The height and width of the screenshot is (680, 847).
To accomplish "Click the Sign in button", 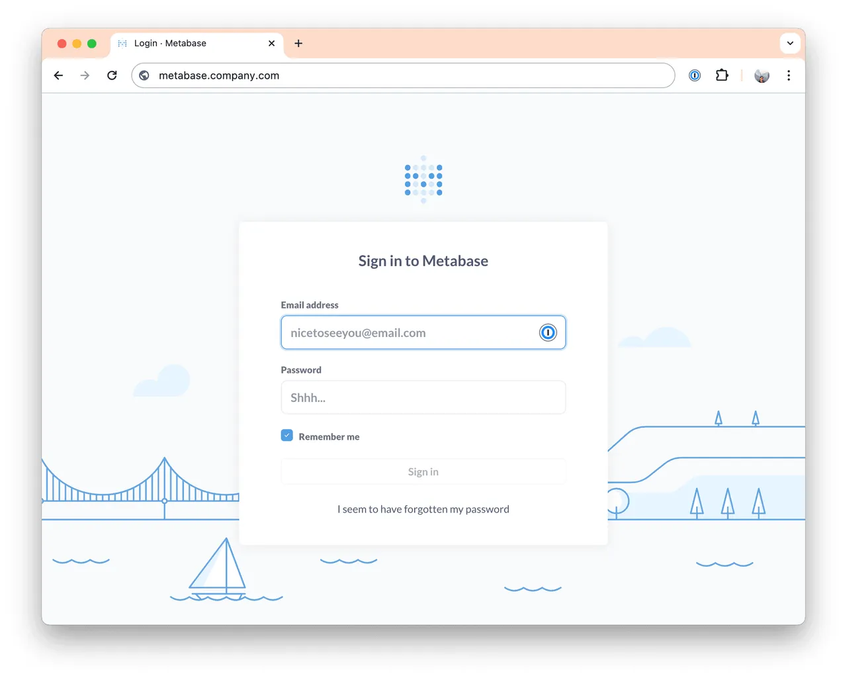I will [423, 471].
